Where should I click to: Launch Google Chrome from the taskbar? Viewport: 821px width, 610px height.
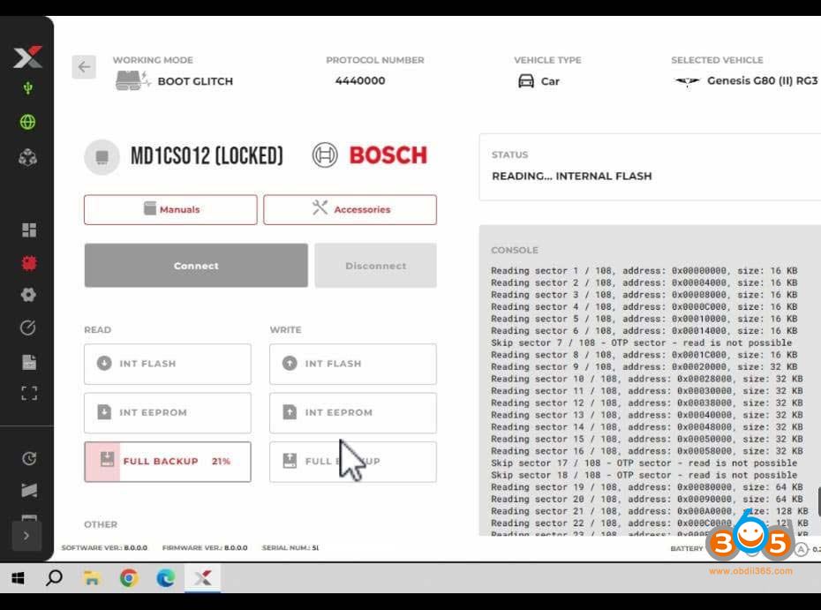tap(129, 578)
